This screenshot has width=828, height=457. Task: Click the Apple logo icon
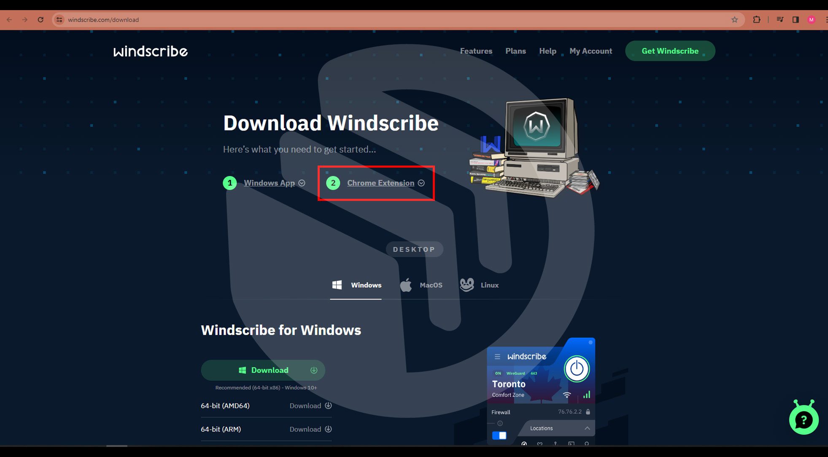tap(406, 285)
